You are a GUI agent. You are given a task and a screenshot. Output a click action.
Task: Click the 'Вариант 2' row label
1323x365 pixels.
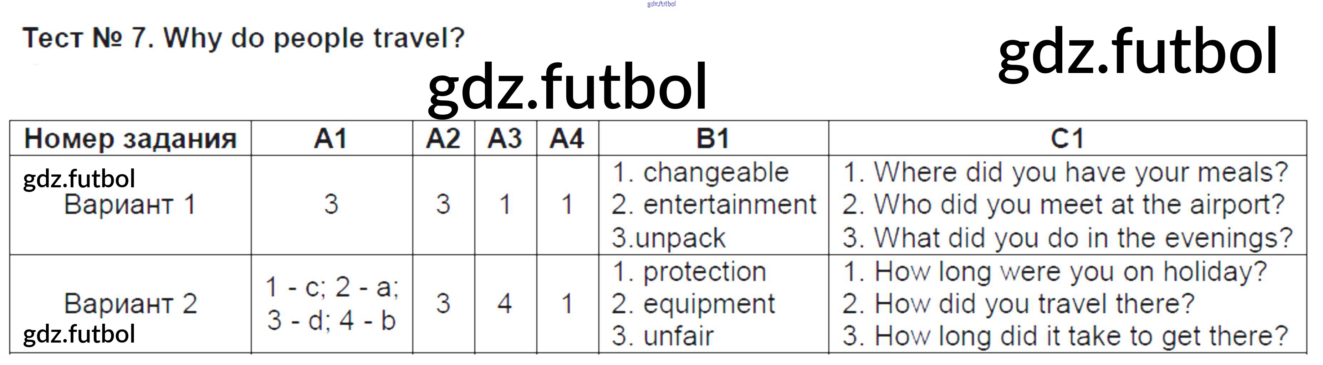(x=131, y=303)
